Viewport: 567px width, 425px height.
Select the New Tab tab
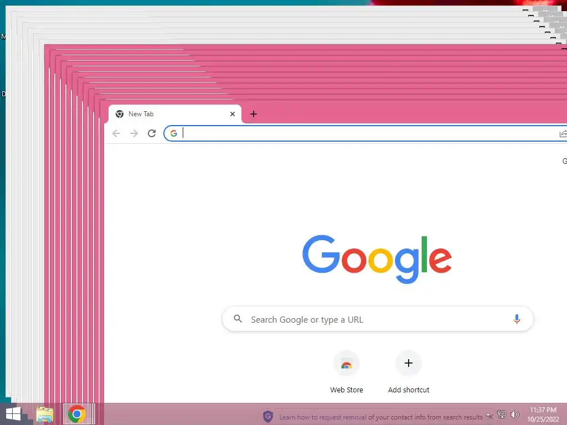[174, 114]
